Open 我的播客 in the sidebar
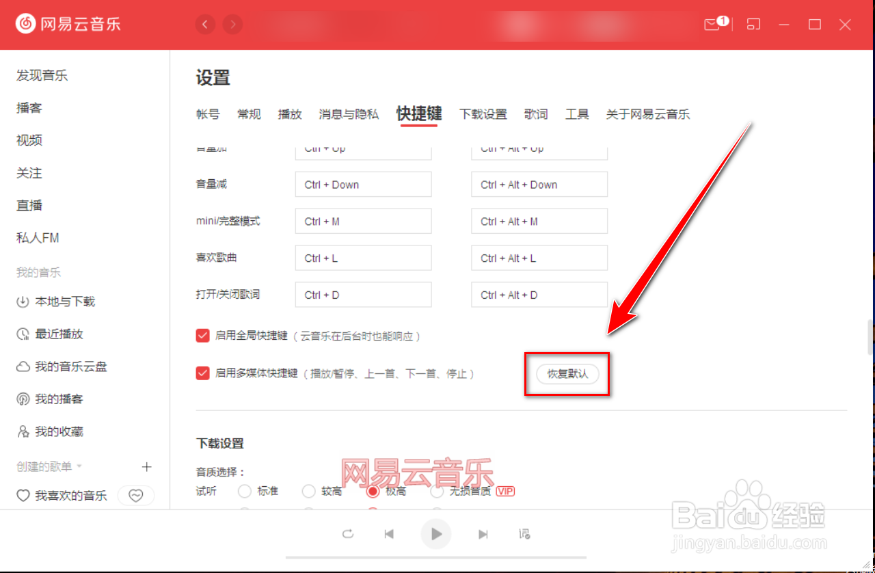The width and height of the screenshot is (875, 573). pyautogui.click(x=50, y=399)
